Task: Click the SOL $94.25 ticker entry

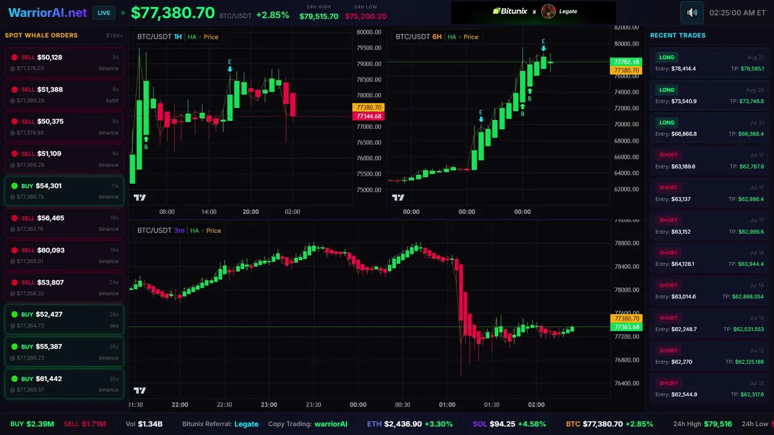Action: (x=509, y=424)
